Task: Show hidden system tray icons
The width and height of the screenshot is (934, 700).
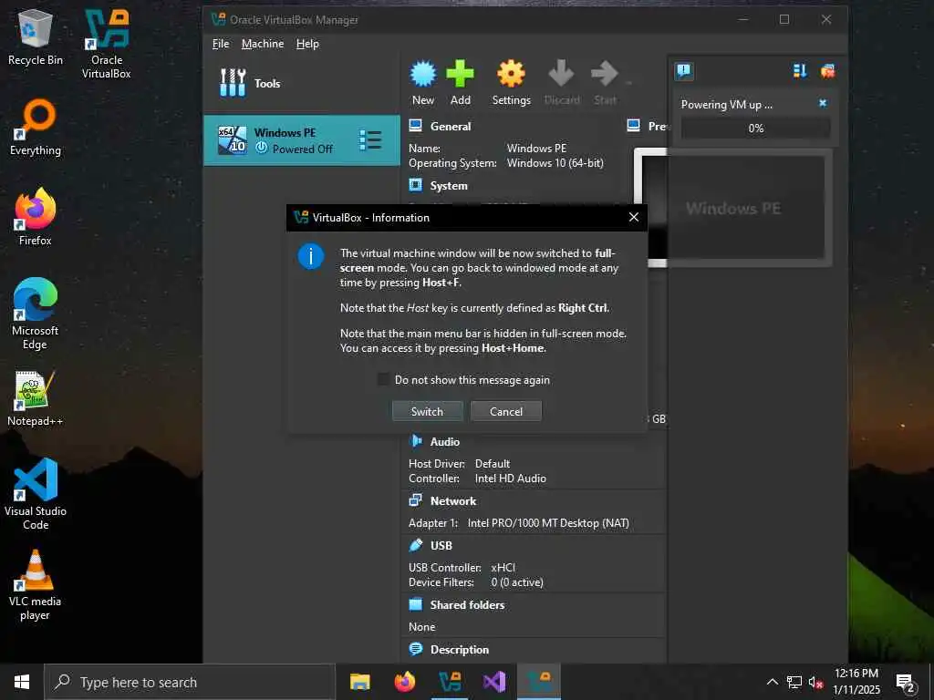Action: (x=772, y=682)
